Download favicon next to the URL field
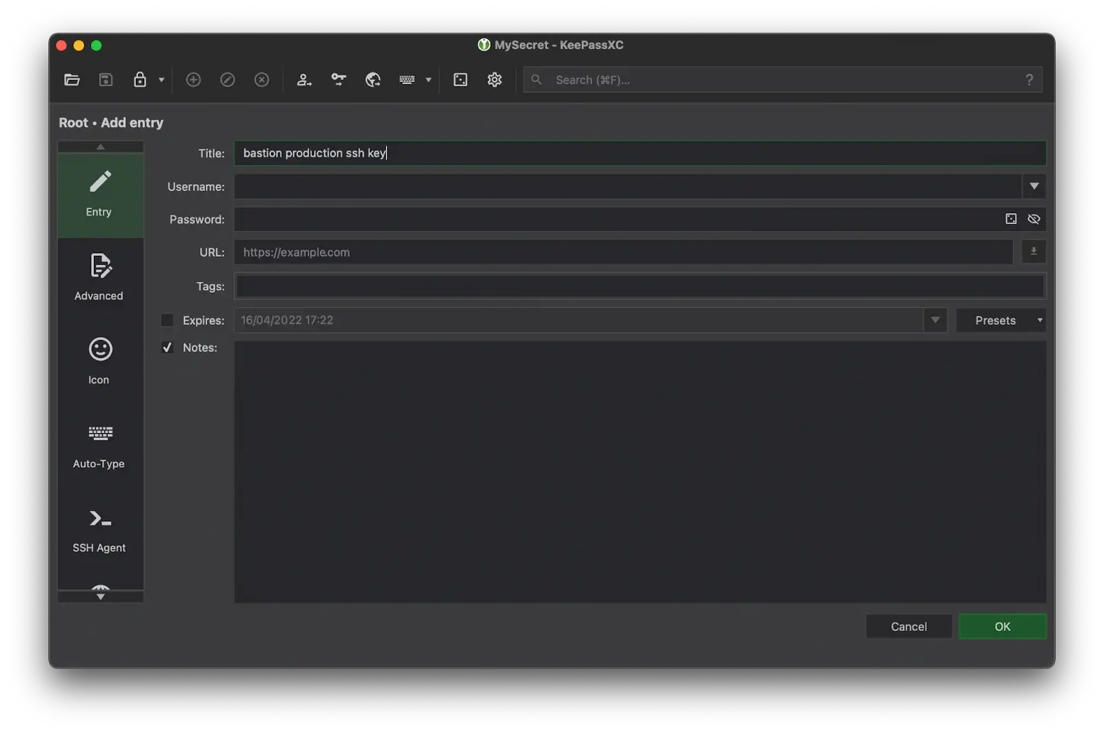 tap(1033, 252)
